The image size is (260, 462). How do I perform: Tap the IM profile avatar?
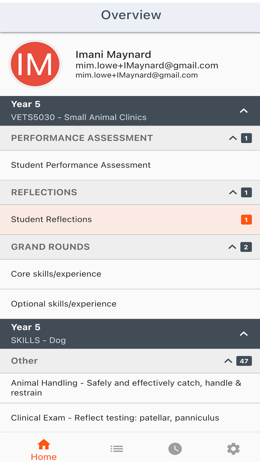coord(35,64)
